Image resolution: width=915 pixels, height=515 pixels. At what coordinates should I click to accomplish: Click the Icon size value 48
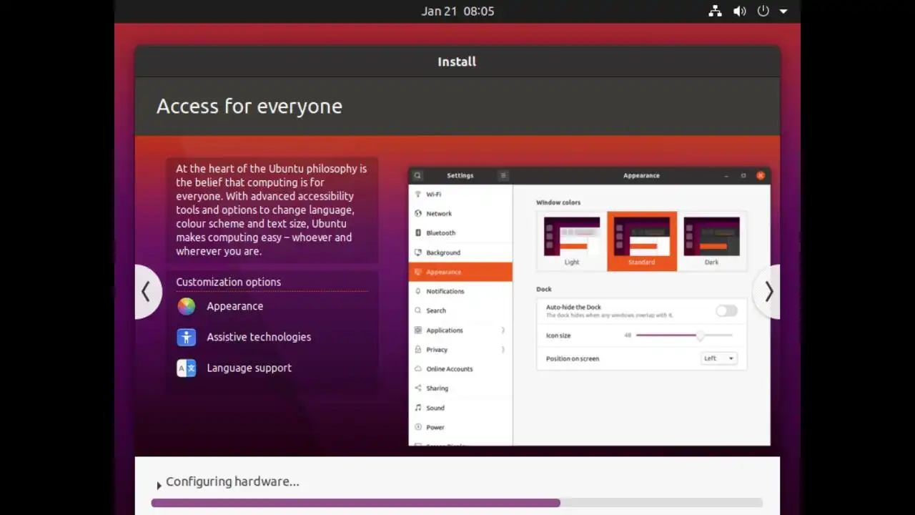[628, 335]
